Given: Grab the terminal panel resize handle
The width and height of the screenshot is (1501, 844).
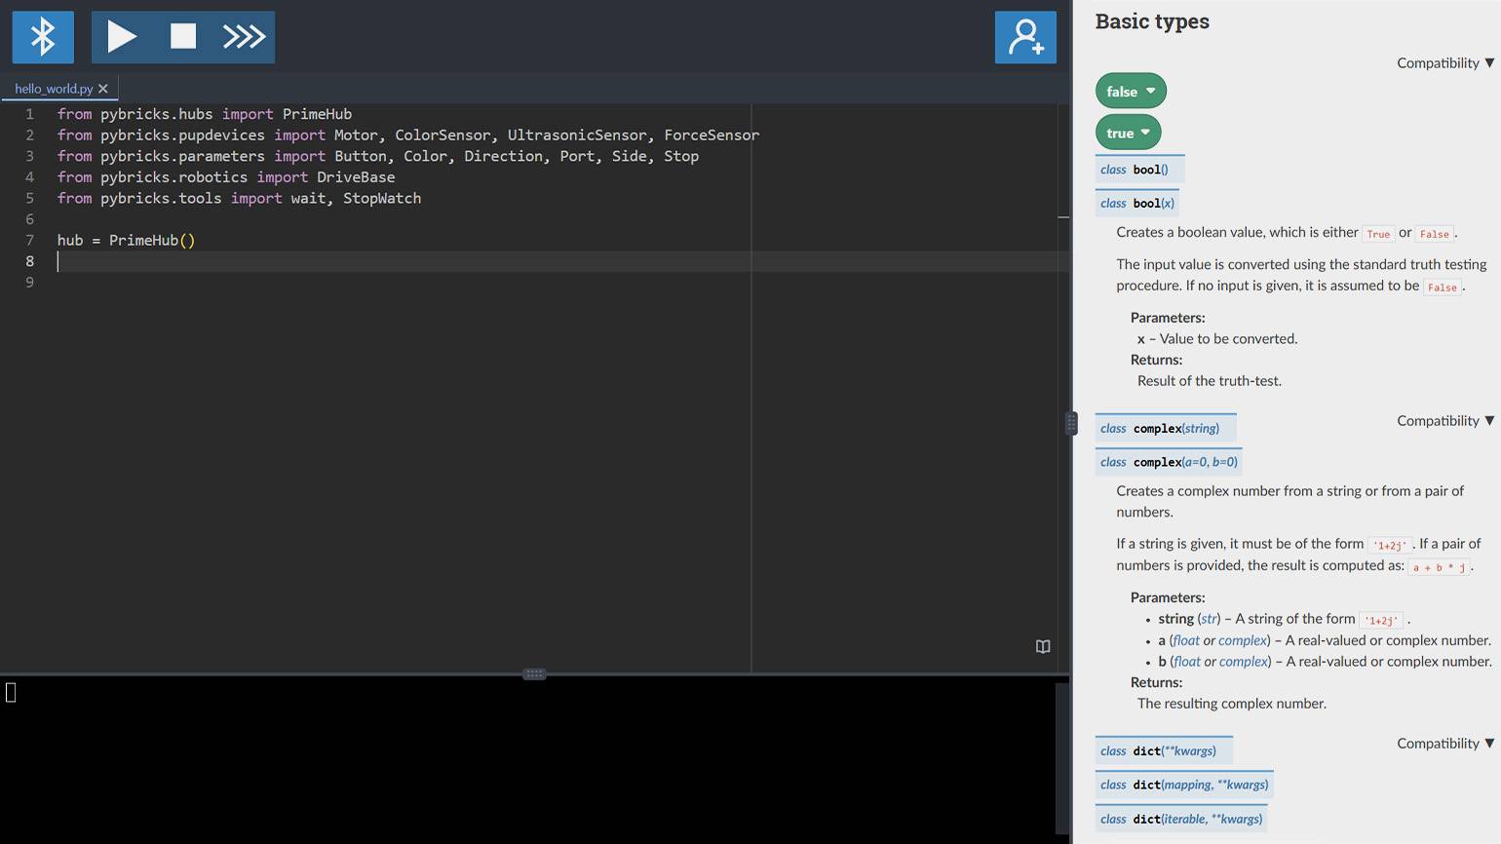Looking at the screenshot, I should coord(534,673).
